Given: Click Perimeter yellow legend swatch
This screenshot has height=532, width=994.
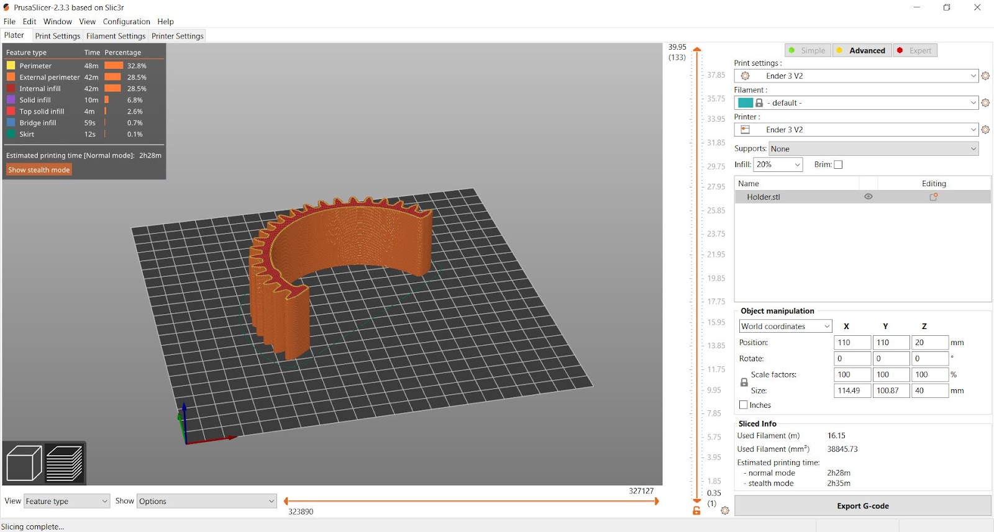Looking at the screenshot, I should 11,66.
